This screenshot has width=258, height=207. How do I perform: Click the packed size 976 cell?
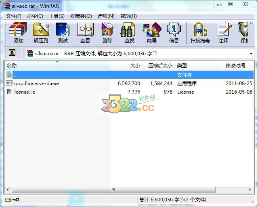168,92
